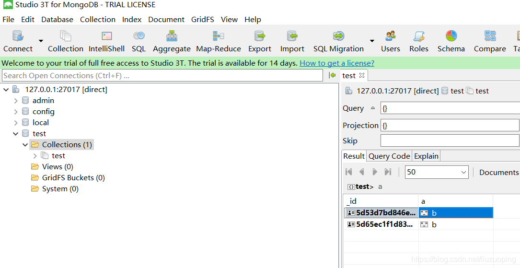
Task: Select the test database in tree
Action: 39,134
